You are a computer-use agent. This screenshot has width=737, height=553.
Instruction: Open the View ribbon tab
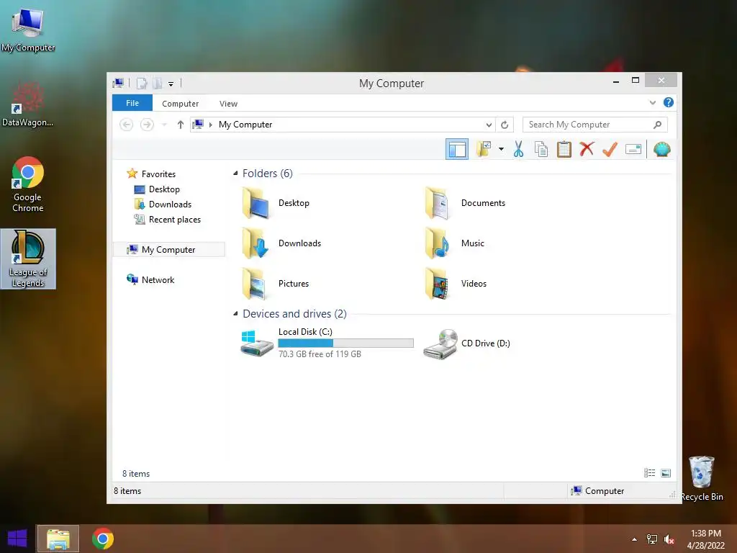[228, 104]
